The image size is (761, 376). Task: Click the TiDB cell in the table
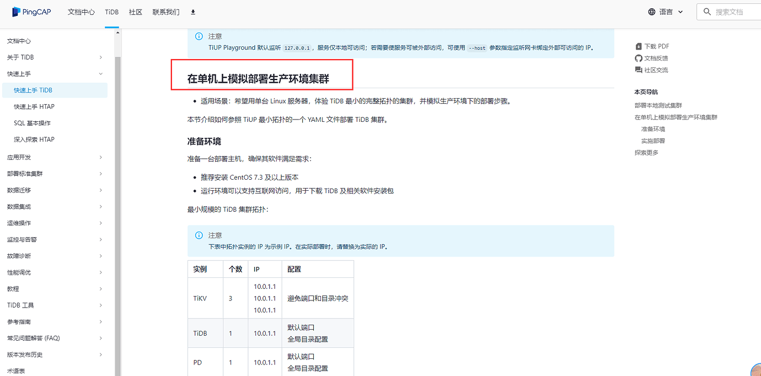pos(205,333)
